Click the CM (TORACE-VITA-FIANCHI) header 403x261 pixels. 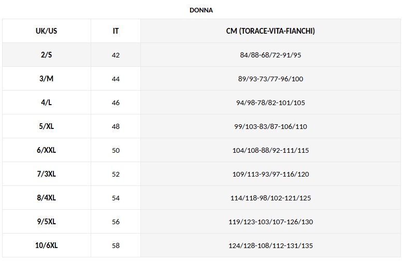(x=270, y=31)
